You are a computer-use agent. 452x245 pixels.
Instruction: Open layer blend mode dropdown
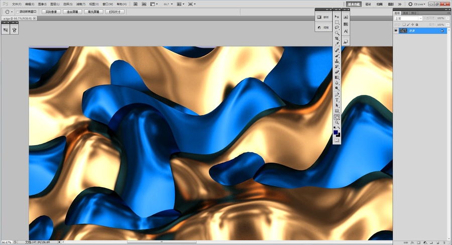coord(408,19)
